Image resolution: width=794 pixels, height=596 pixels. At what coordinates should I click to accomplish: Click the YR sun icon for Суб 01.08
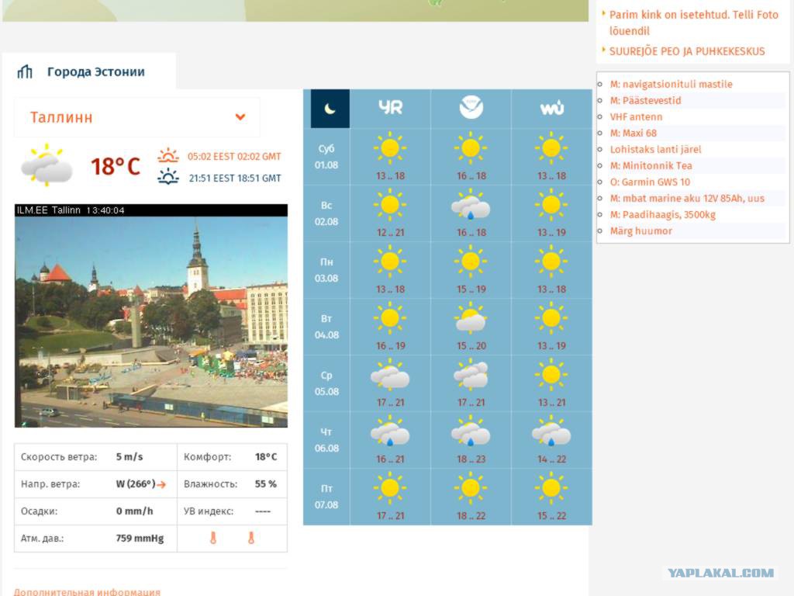click(x=390, y=148)
